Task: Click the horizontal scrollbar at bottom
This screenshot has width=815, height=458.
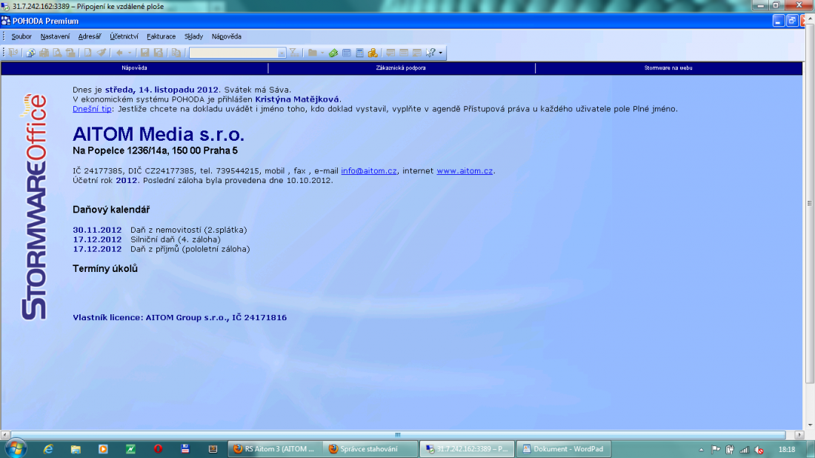Action: tap(397, 435)
